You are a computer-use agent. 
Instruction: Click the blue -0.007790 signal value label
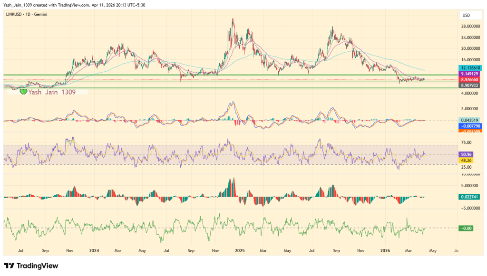click(x=468, y=126)
